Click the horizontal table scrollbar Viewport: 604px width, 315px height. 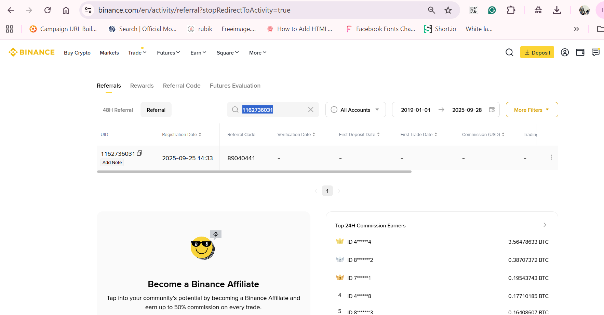point(254,172)
